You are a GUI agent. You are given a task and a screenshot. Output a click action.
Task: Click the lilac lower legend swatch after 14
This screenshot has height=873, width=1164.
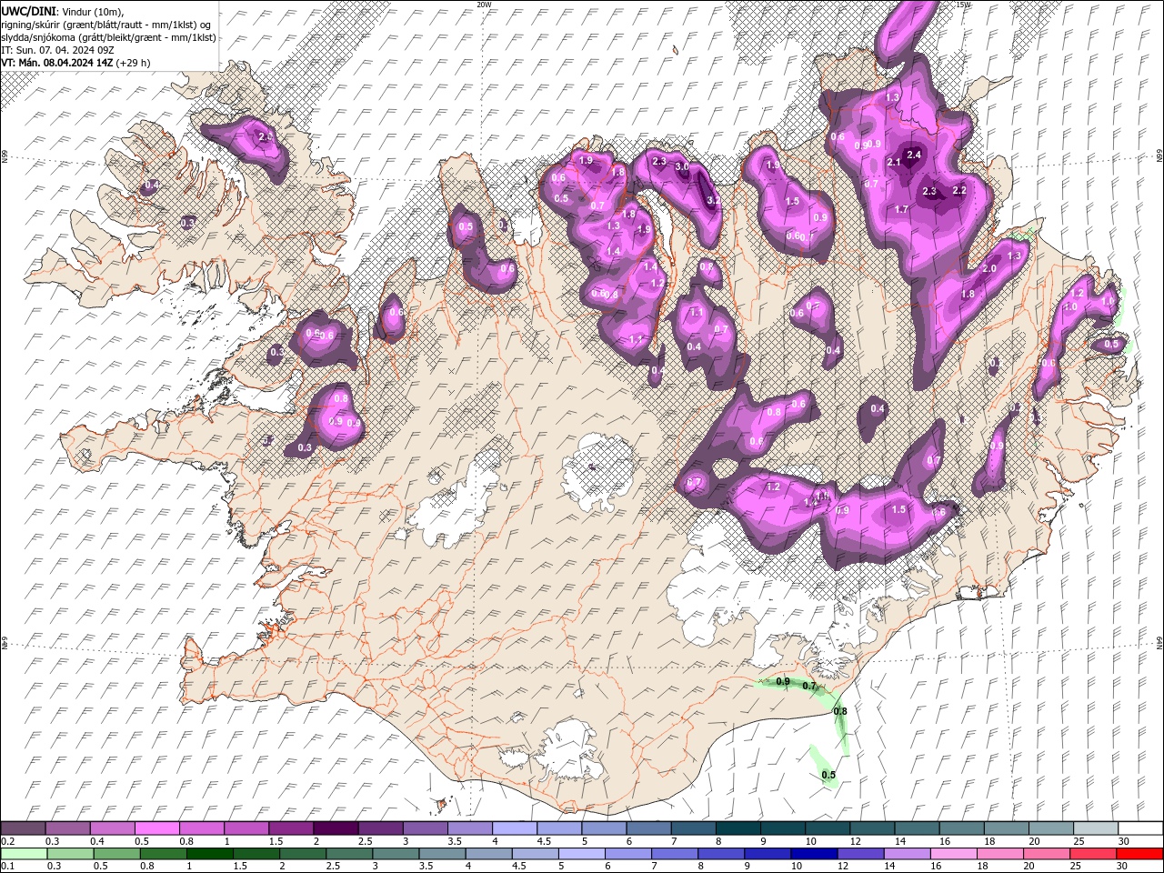pos(907,854)
